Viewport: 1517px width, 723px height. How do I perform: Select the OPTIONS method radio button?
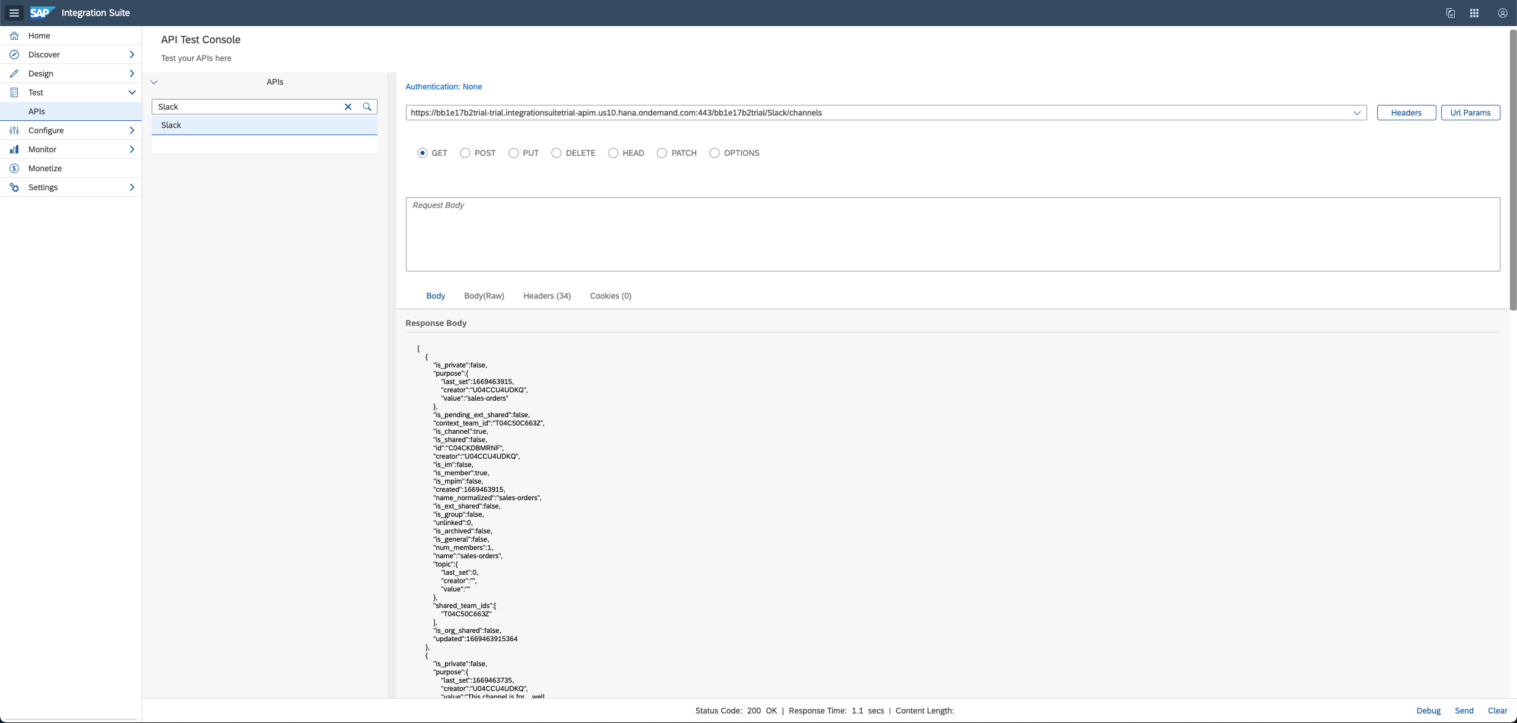pyautogui.click(x=715, y=153)
